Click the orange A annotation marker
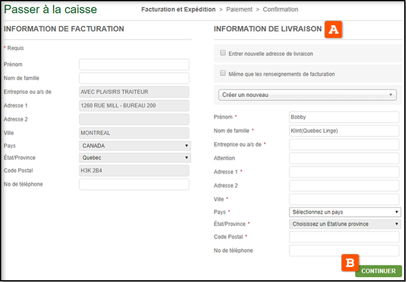The height and width of the screenshot is (282, 406). coord(334,29)
